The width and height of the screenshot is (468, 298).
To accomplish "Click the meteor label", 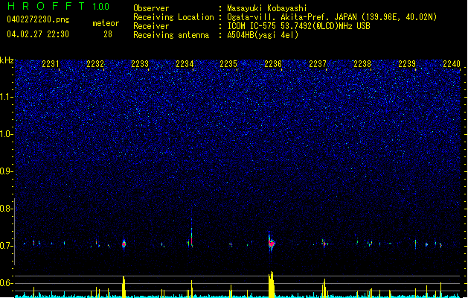I will click(106, 23).
